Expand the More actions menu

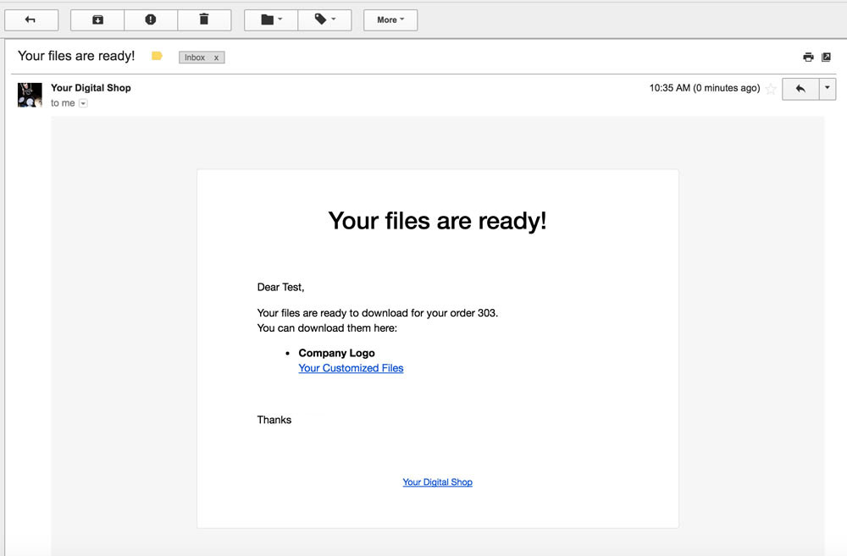[390, 19]
